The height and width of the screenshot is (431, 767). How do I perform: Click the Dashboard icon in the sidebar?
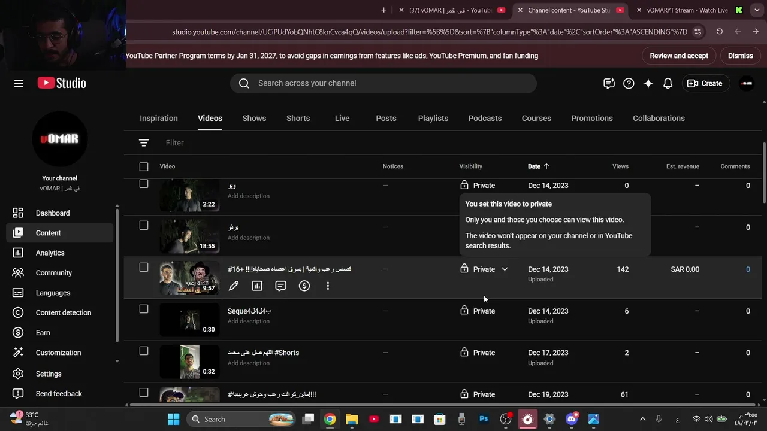click(x=18, y=213)
